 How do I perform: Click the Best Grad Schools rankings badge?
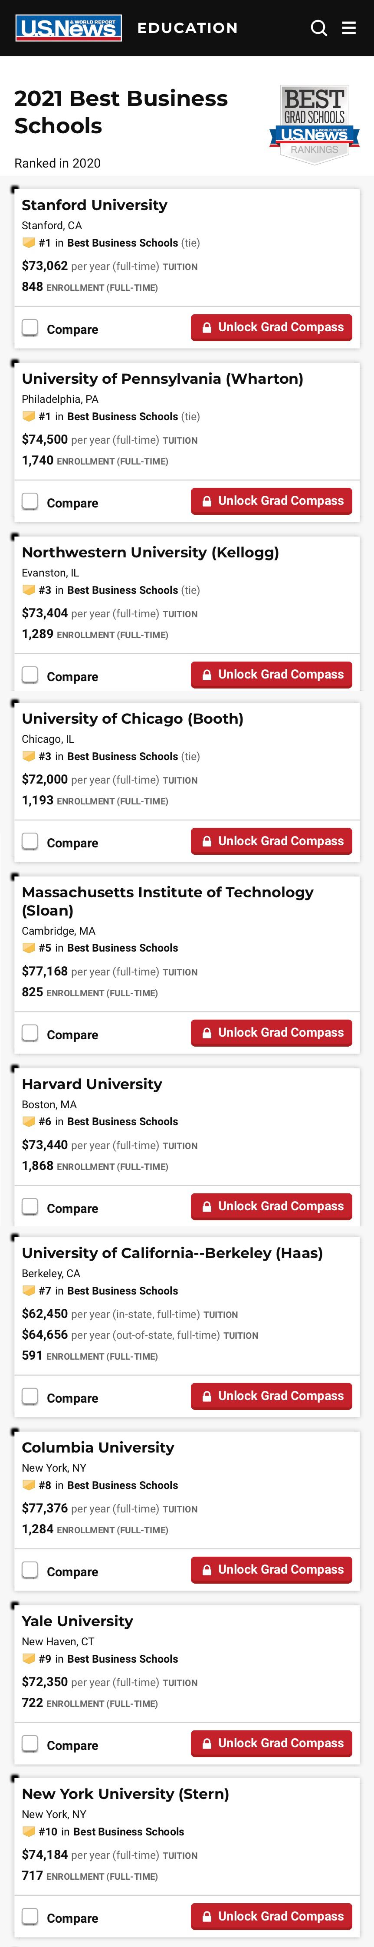coord(314,124)
